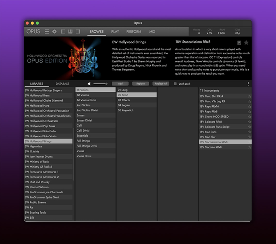Open the 04 Legato category
The height and width of the screenshot is (244, 276).
click(x=137, y=105)
